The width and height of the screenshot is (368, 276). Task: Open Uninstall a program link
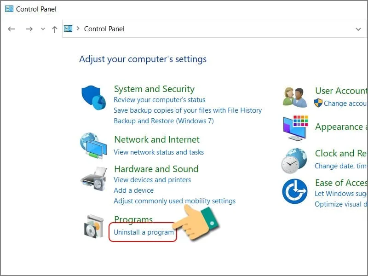[144, 232]
